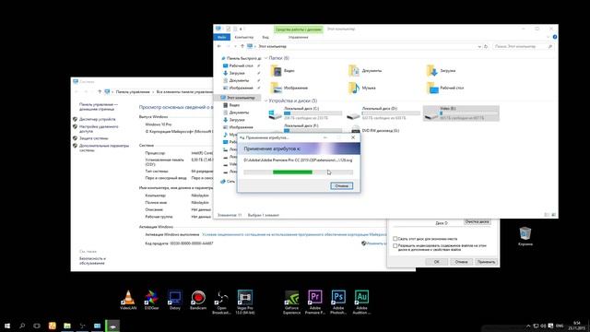Open Диспетчер устройств link in System window
The height and width of the screenshot is (332, 590).
(x=97, y=119)
